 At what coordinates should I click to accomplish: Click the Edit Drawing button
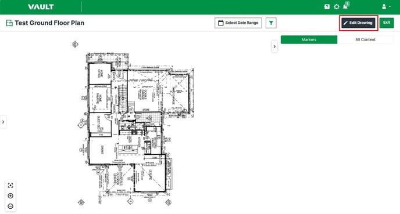358,23
